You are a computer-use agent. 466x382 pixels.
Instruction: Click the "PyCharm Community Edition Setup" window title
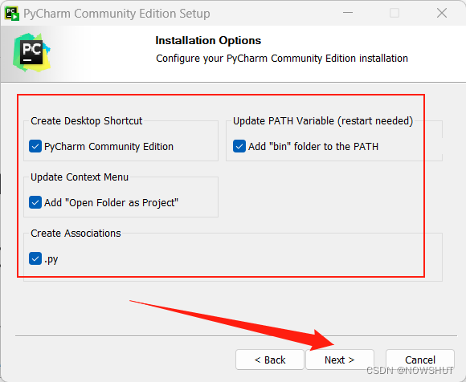[x=117, y=14]
